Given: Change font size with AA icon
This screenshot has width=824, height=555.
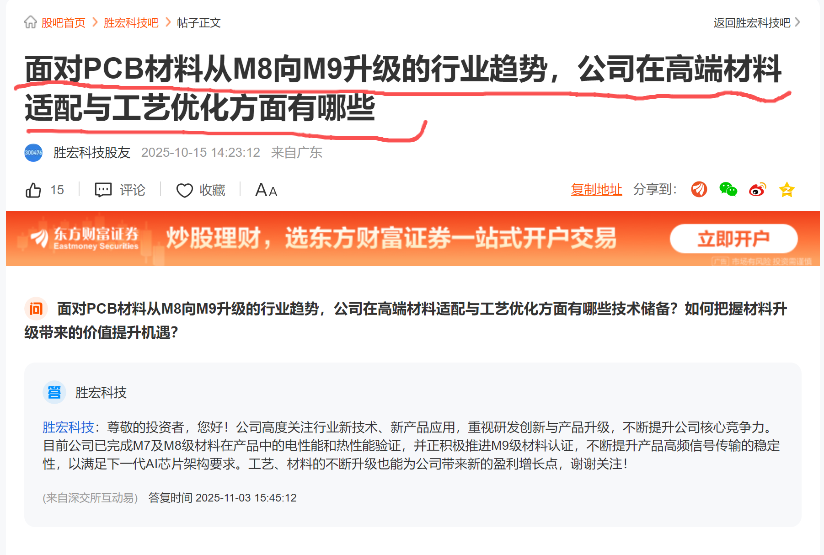Looking at the screenshot, I should click(x=266, y=190).
